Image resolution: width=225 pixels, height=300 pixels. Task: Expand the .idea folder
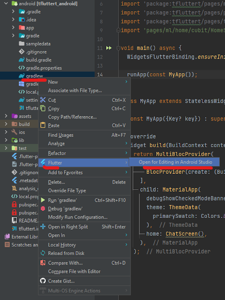point(13,20)
